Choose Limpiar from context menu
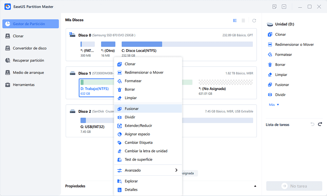The width and height of the screenshot is (327, 196). (x=148, y=98)
